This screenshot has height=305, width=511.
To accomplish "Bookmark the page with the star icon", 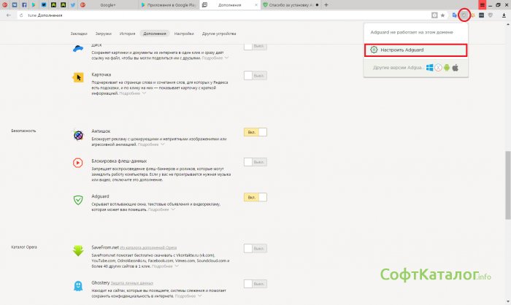I will (442, 15).
